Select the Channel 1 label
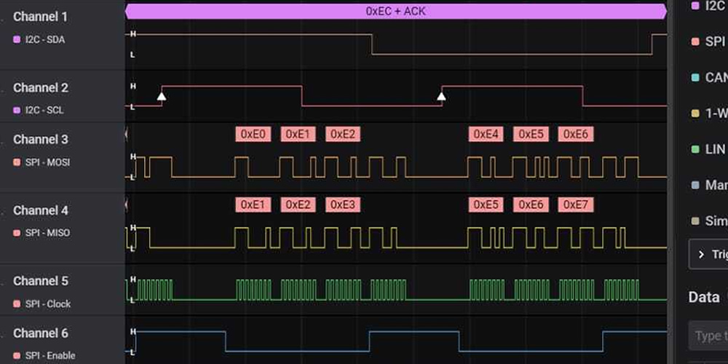 click(40, 17)
